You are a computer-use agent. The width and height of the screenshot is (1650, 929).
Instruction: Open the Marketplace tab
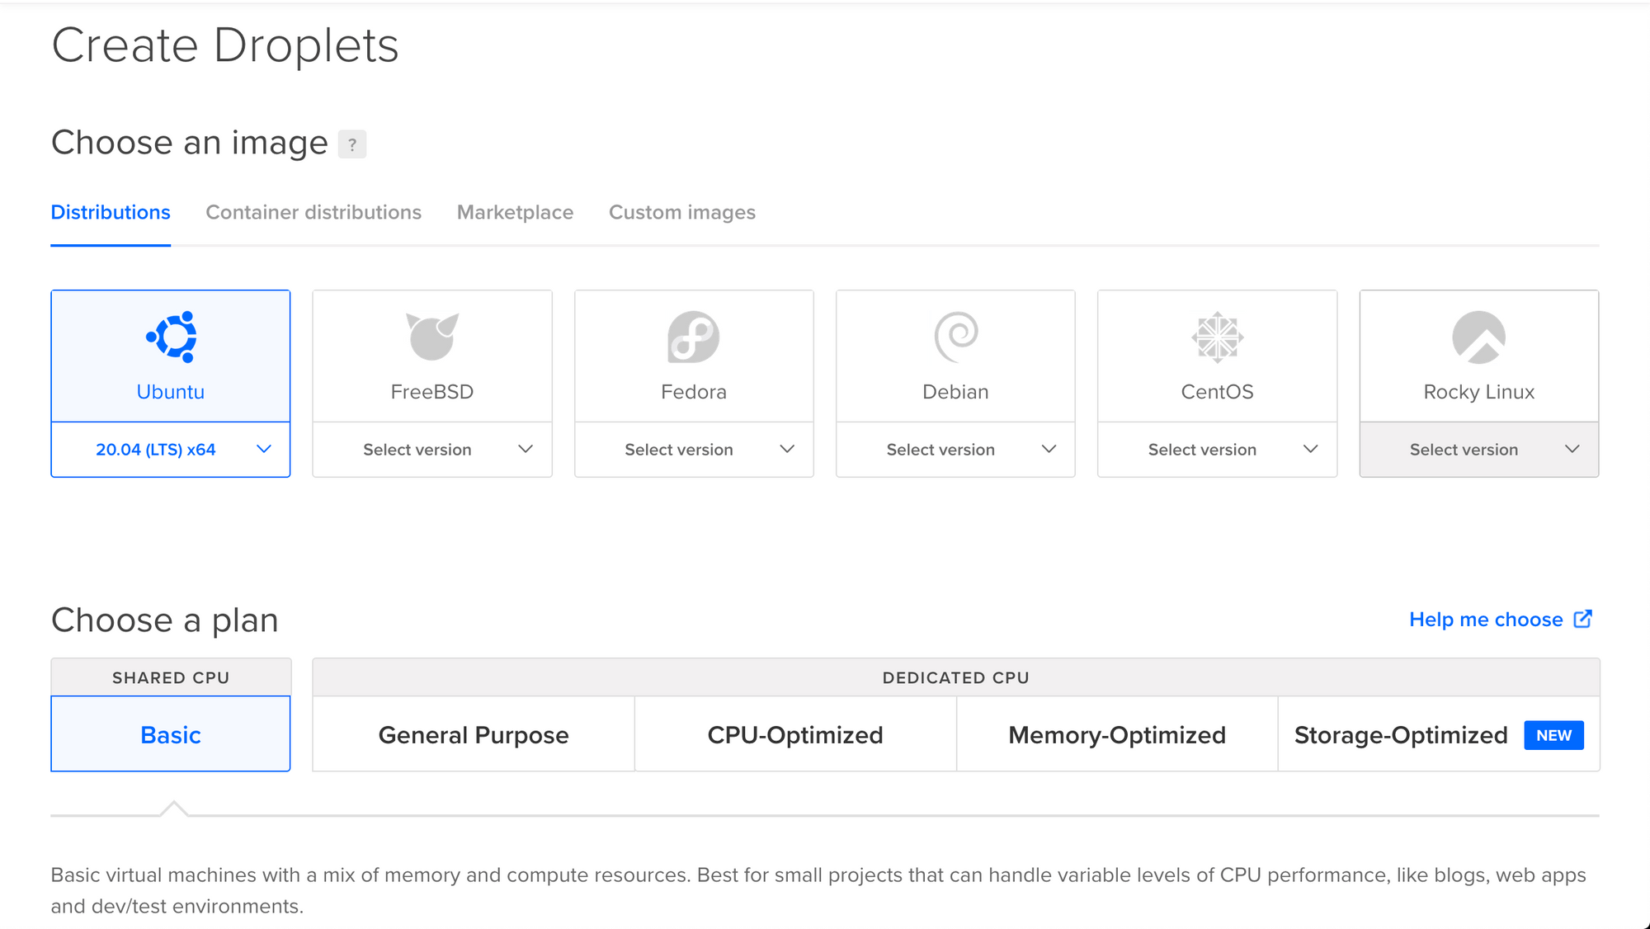tap(515, 212)
